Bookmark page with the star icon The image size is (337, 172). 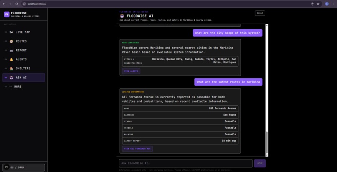318,4
